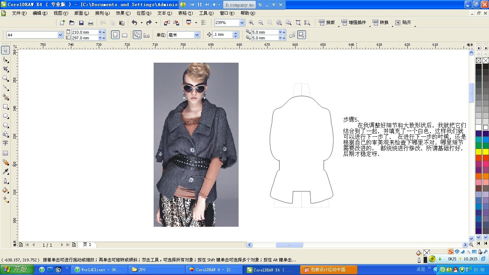Select the Table tool

tap(5, 153)
